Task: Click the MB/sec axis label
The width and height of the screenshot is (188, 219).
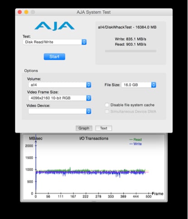Action: click(x=36, y=139)
